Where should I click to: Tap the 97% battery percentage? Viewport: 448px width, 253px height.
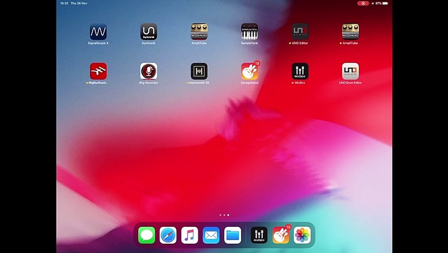[378, 3]
